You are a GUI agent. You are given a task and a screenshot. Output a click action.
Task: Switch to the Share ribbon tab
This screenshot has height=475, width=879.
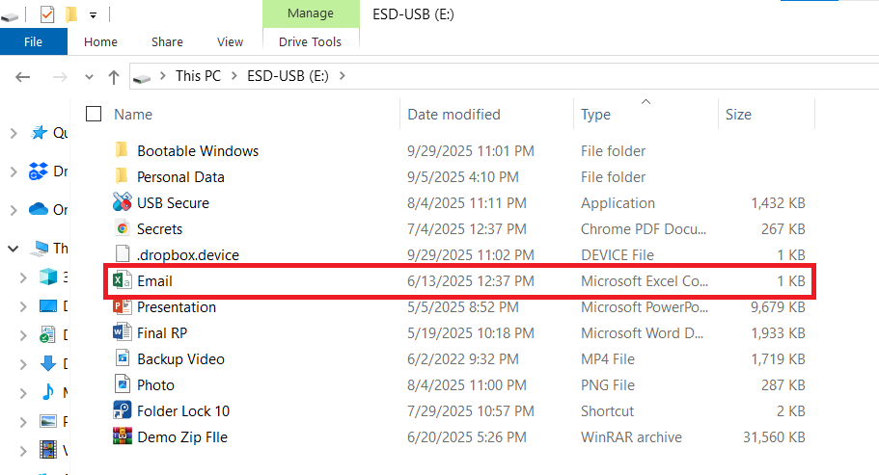point(167,42)
